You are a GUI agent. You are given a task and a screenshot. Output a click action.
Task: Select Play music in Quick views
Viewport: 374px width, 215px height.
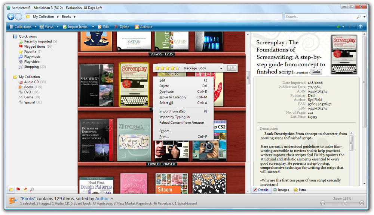30,57
